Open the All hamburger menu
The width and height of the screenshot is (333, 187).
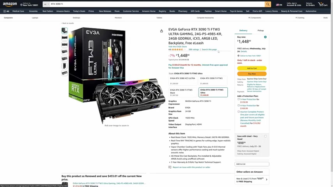pyautogui.click(x=6, y=11)
